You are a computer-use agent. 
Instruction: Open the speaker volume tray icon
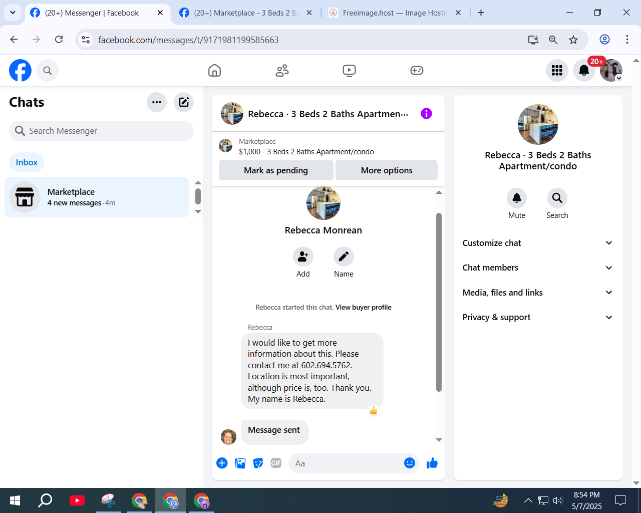tap(558, 500)
